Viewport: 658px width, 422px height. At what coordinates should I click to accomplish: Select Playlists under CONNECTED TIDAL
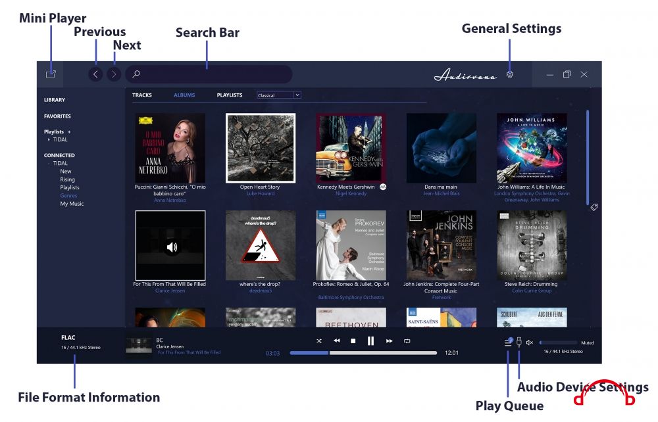[x=70, y=187]
